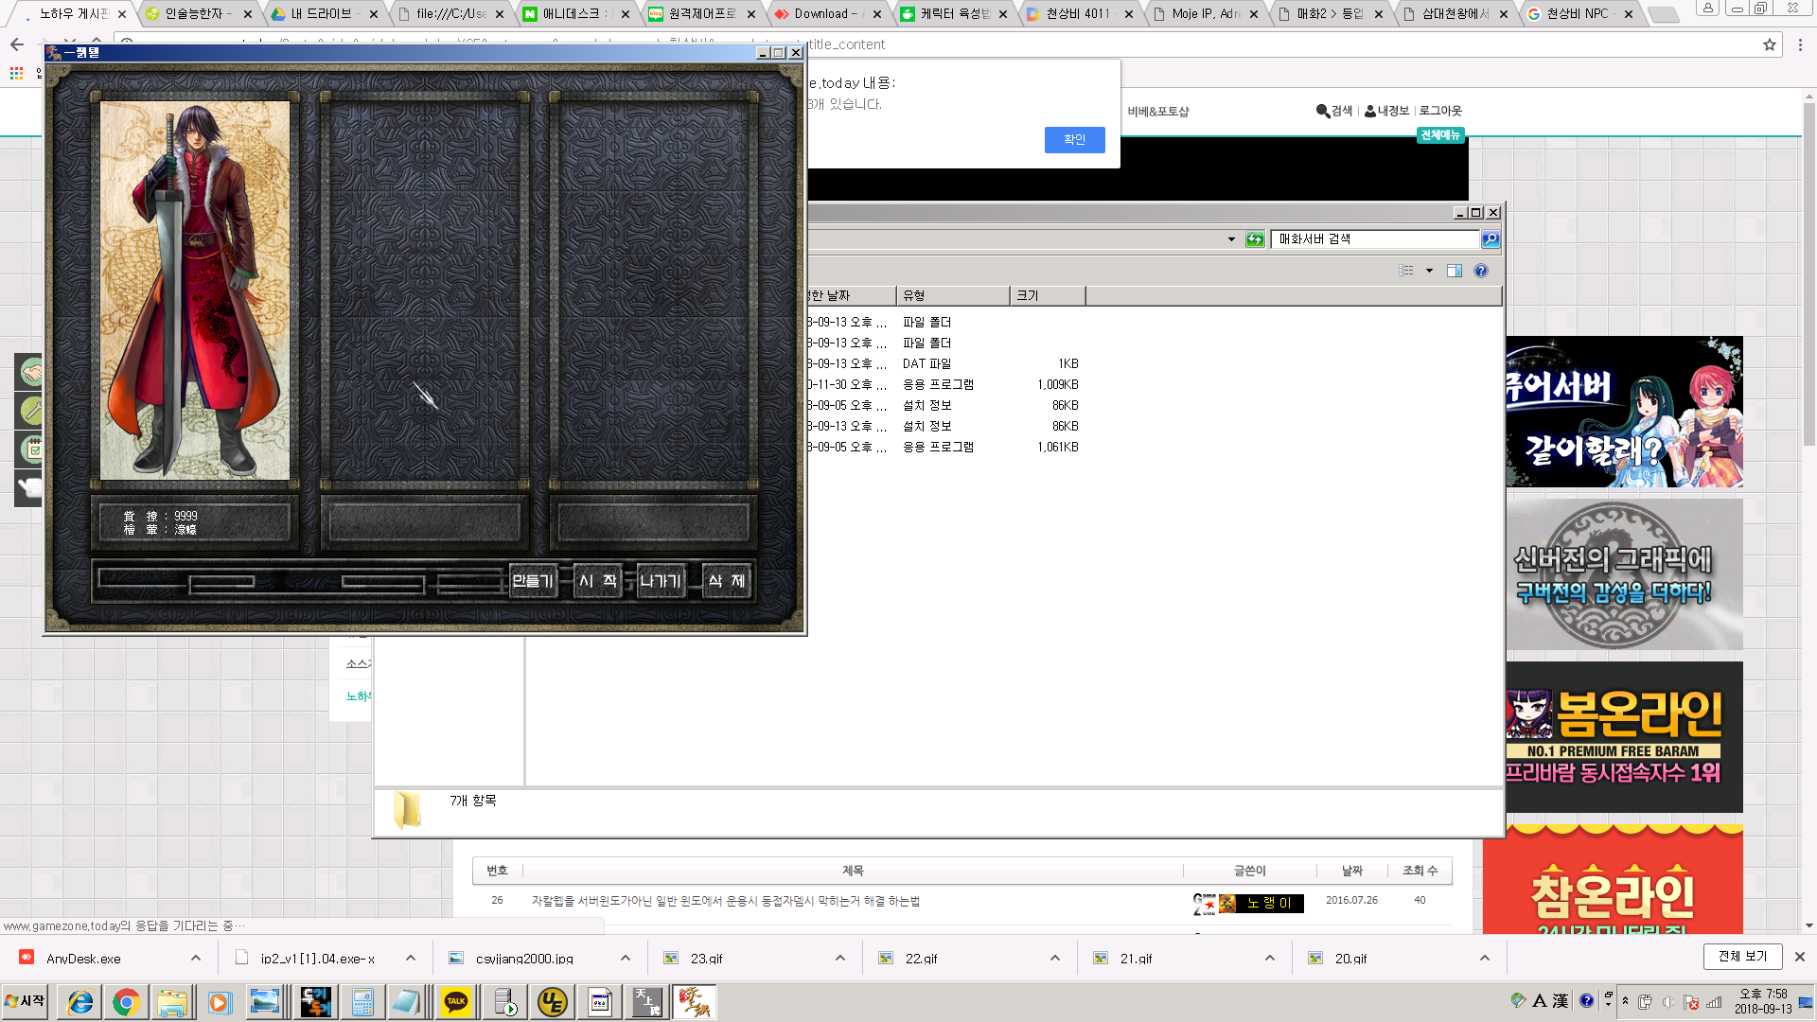Launch UltraEdit from taskbar
This screenshot has width=1817, height=1022.
553,1002
